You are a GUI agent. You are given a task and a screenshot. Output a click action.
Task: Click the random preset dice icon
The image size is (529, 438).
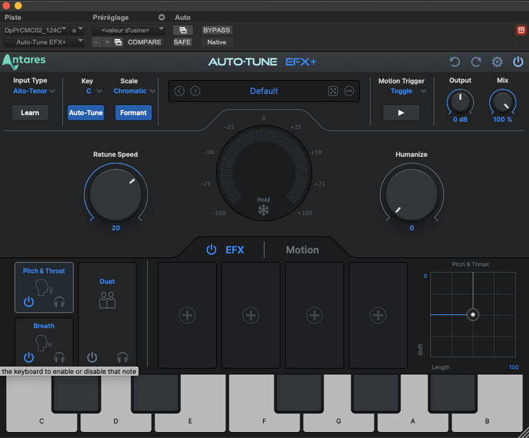pyautogui.click(x=333, y=91)
